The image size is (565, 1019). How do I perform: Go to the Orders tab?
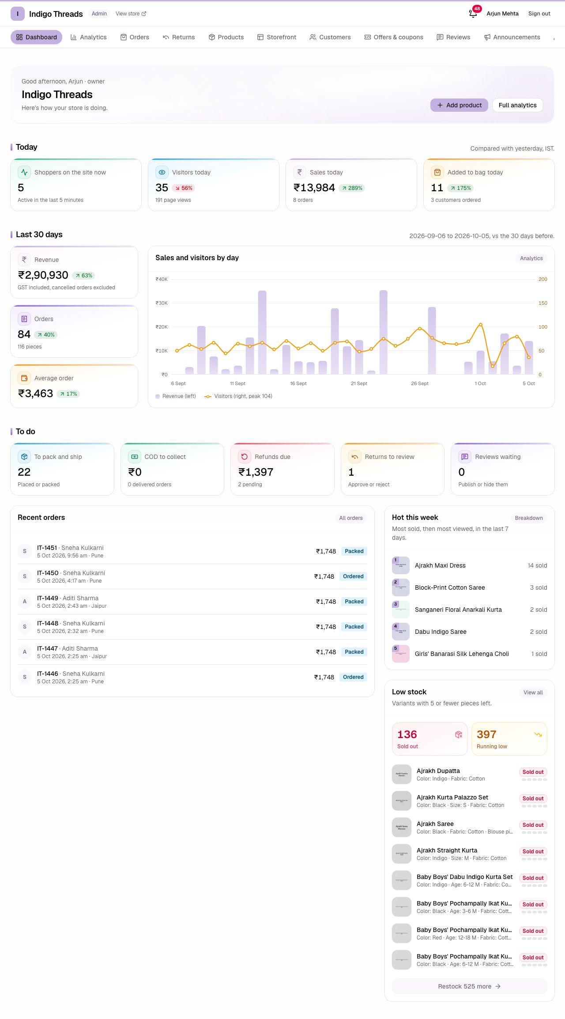tap(135, 37)
